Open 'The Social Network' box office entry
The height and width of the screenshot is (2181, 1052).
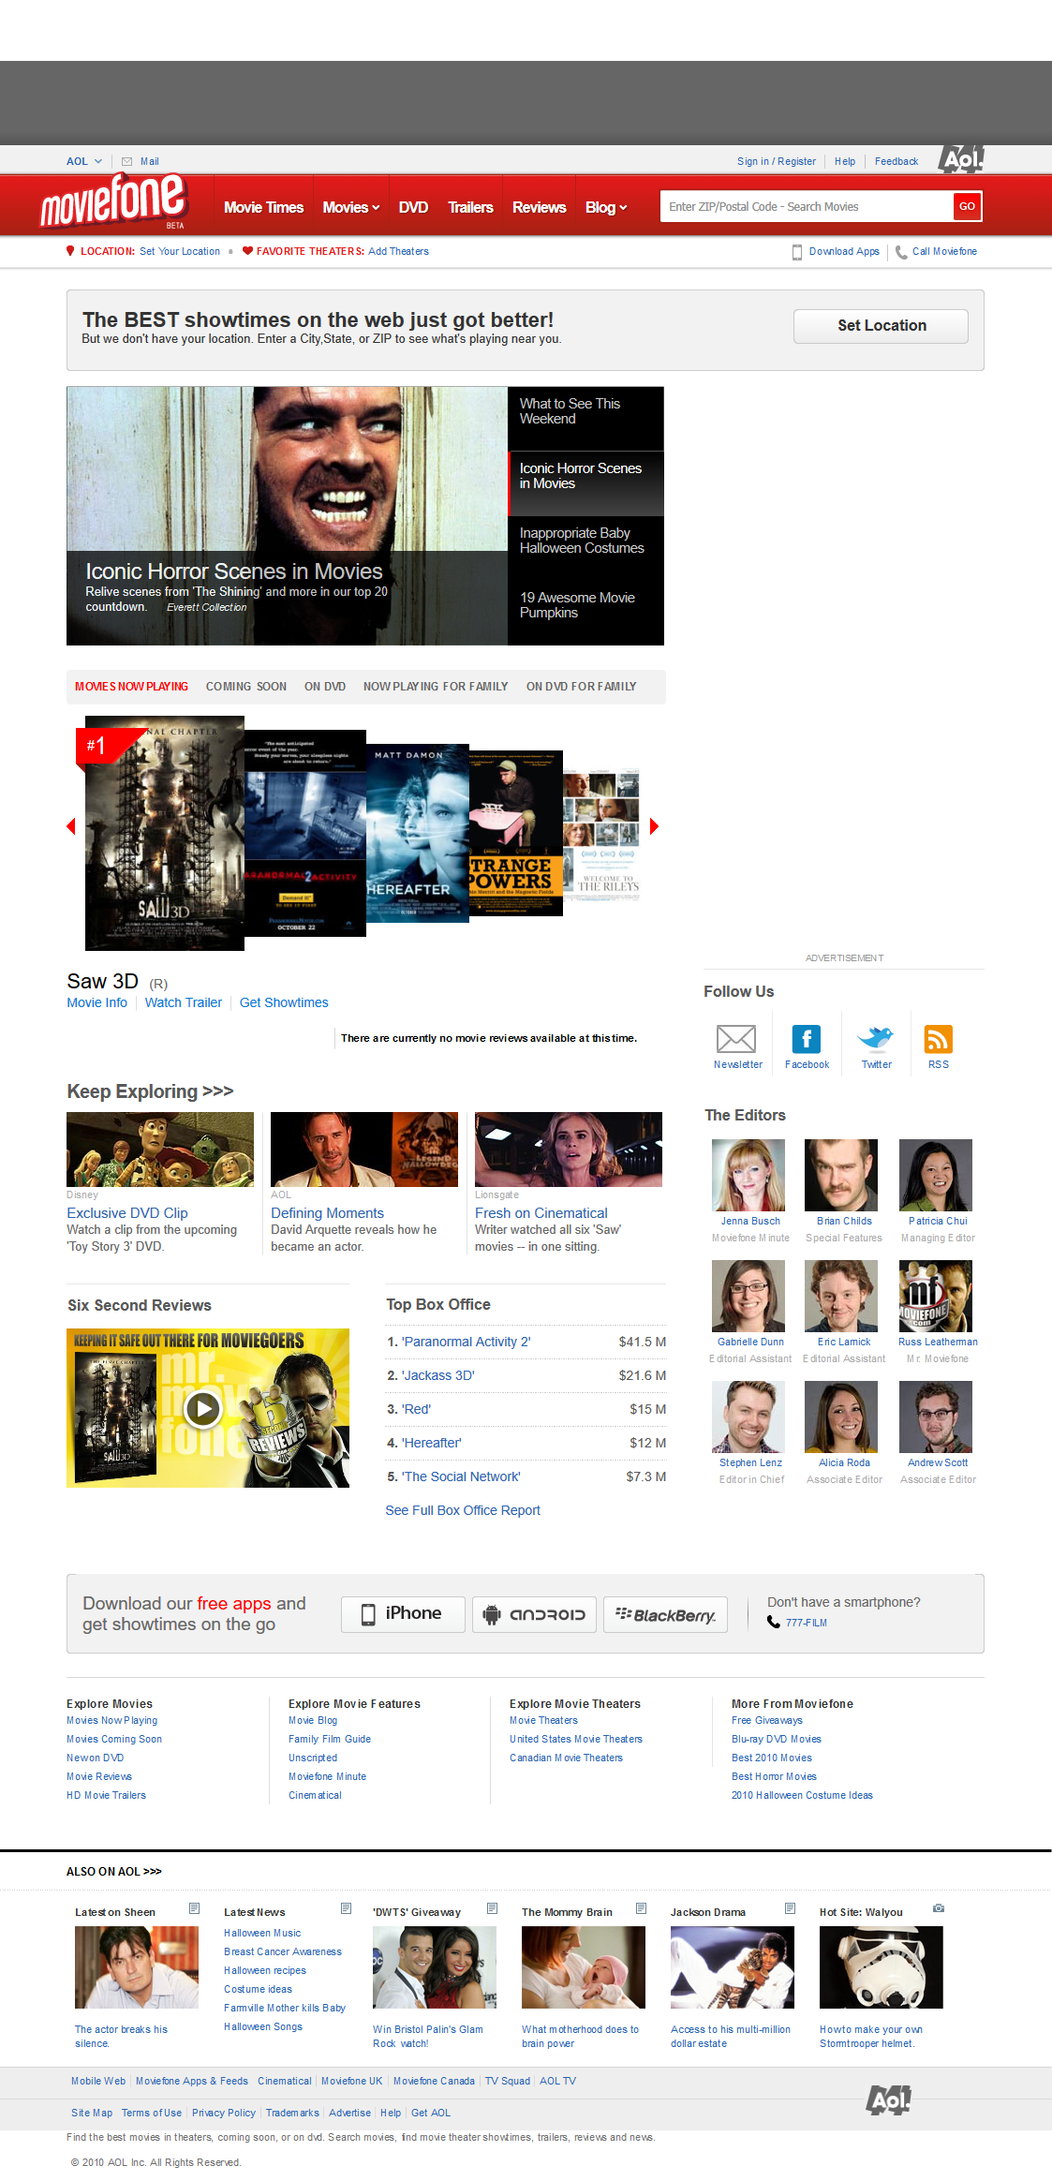[461, 1476]
